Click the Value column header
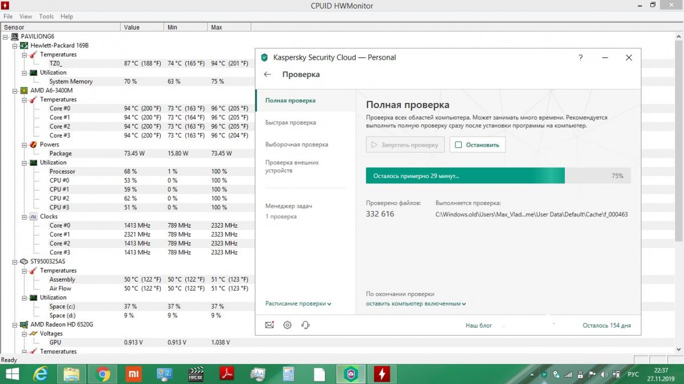This screenshot has width=684, height=384. pyautogui.click(x=142, y=27)
